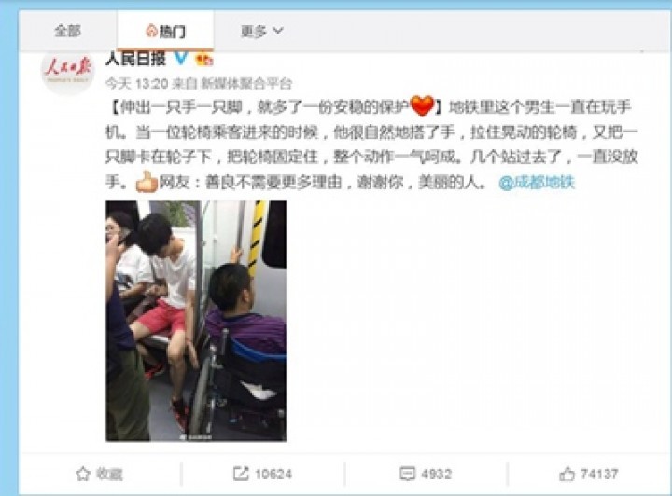Click the comment bubble icon

(x=407, y=474)
